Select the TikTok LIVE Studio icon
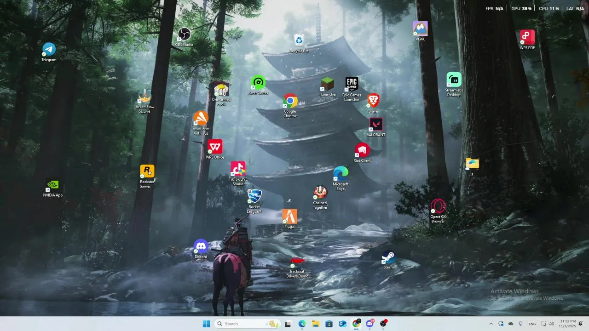Viewport: 589px width, 331px height. click(x=238, y=174)
